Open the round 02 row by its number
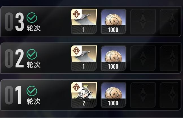Viewport: 183px width, 118px height. click(x=14, y=58)
